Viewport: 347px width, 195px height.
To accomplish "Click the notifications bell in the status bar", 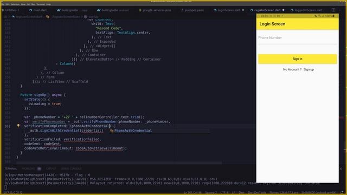I will 342,193.
